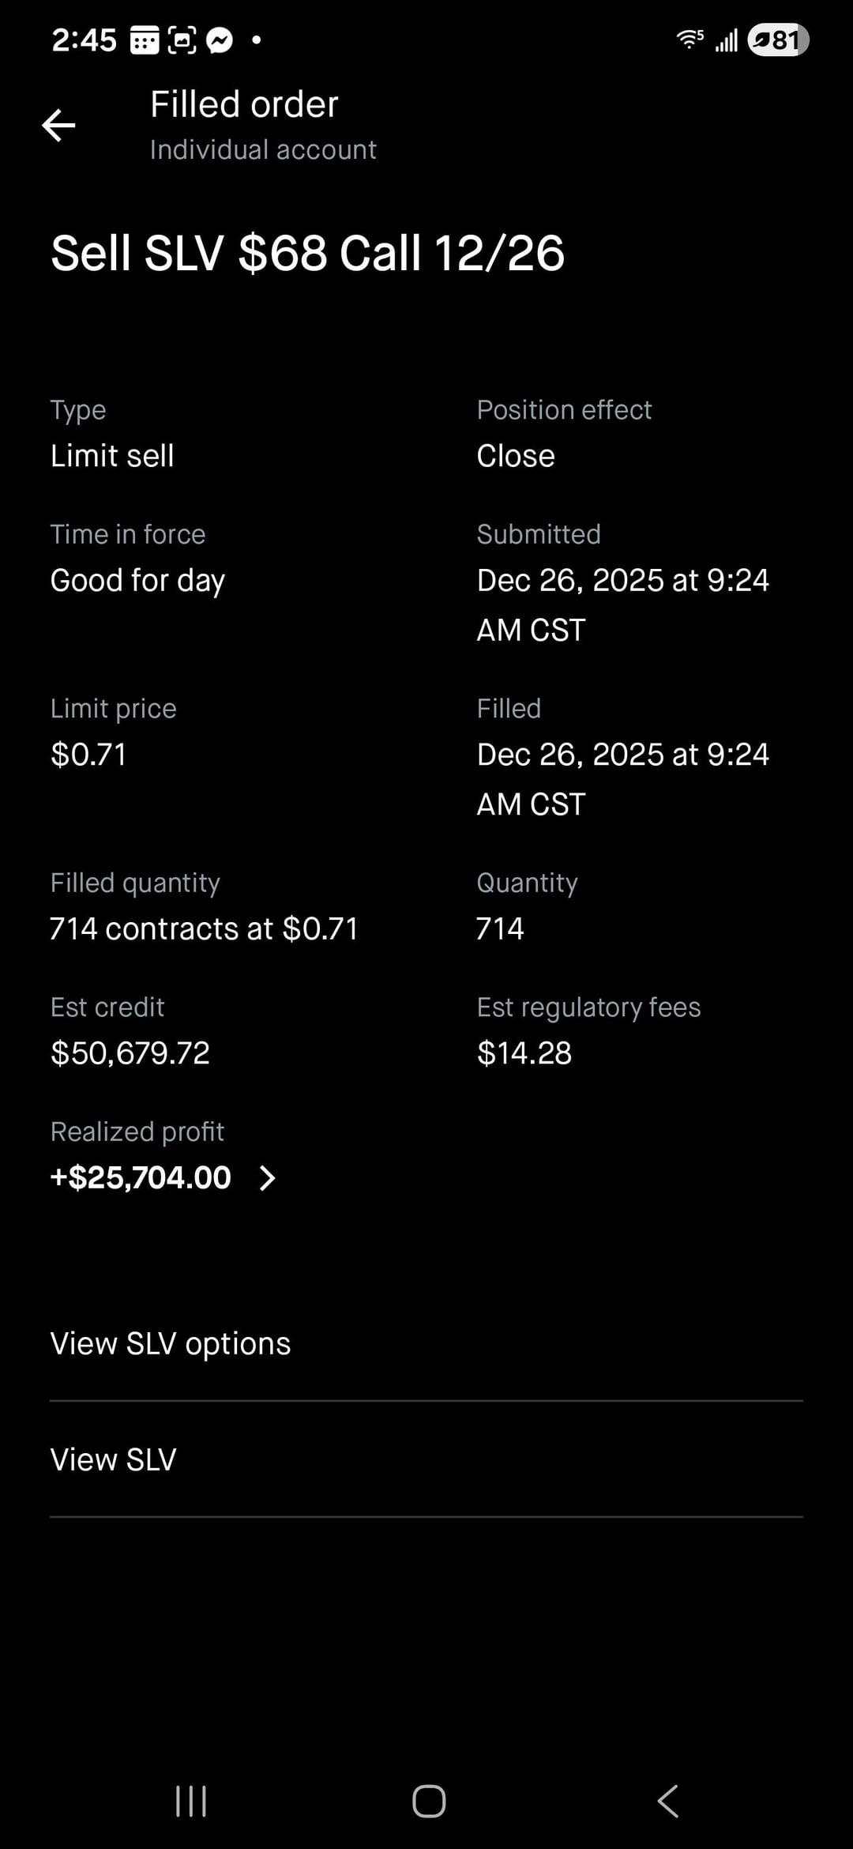Tap the Limit price $0.71 value
Image resolution: width=853 pixels, height=1849 pixels.
(x=88, y=754)
